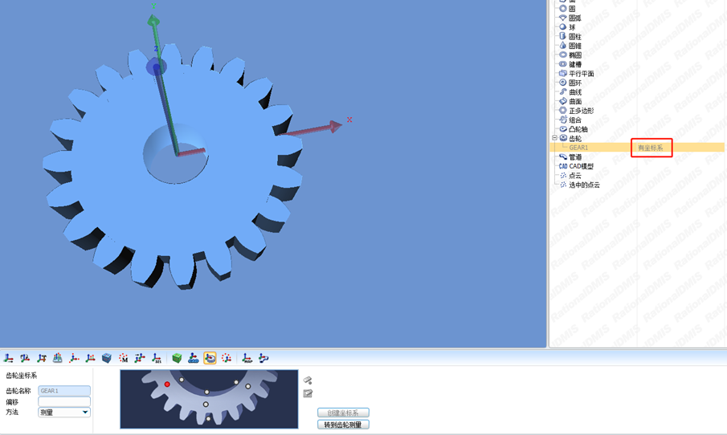This screenshot has height=435, width=727.
Task: Click the upper small icon right of gear preview
Action: pos(308,380)
